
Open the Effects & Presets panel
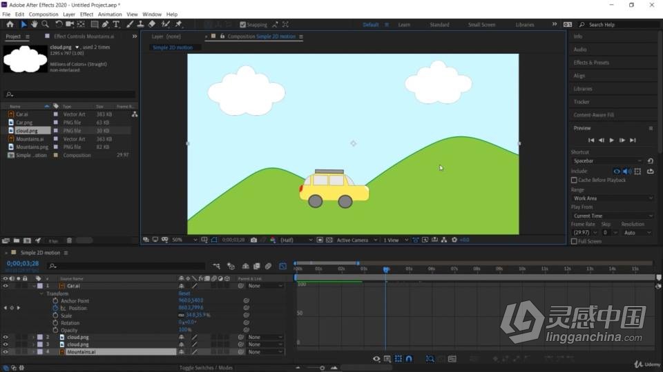(x=591, y=63)
